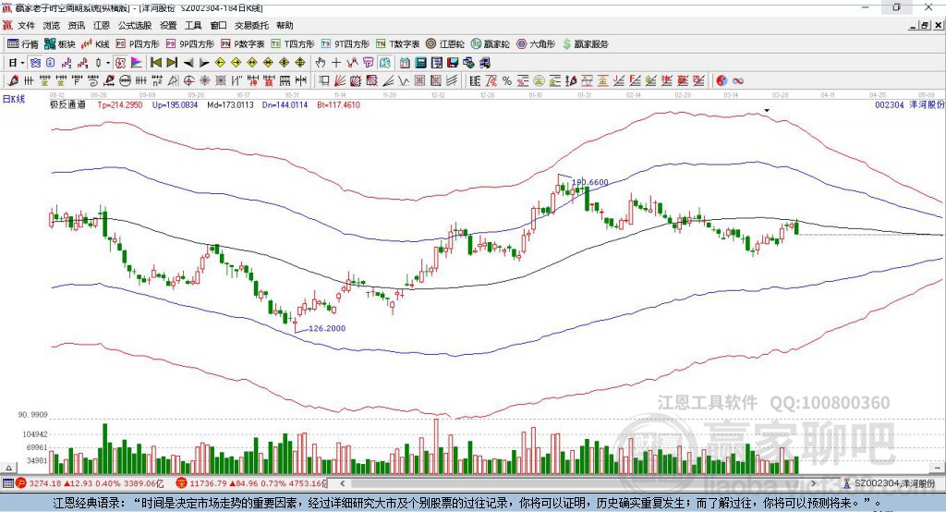The width and height of the screenshot is (946, 512).
Task: Save chart with the floppy disk icon
Action: (x=453, y=63)
